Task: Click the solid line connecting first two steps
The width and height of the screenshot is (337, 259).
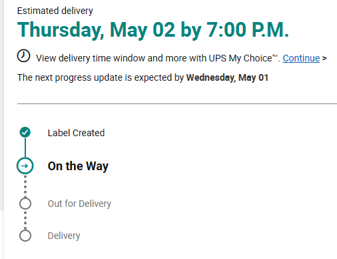Action: [25, 148]
